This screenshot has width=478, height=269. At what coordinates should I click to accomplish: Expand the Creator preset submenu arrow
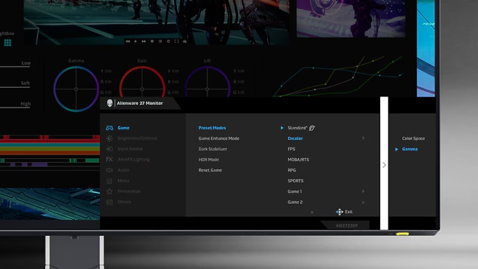tap(363, 138)
